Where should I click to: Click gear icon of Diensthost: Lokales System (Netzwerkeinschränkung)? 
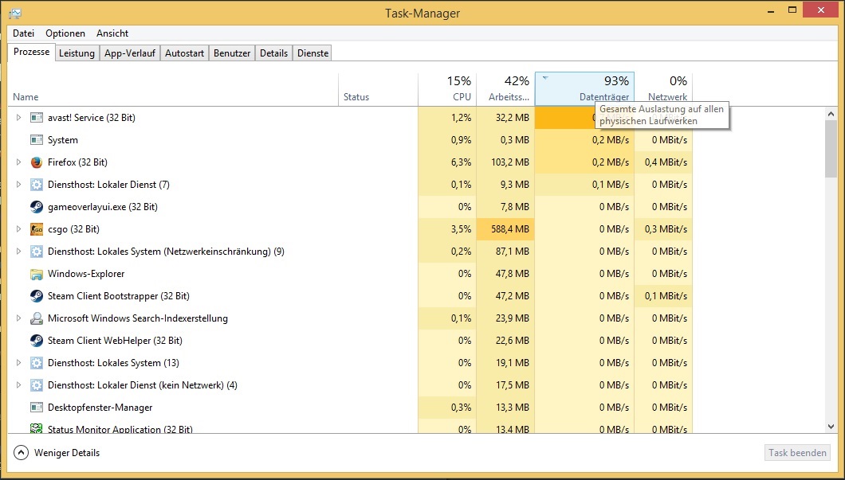coord(36,252)
